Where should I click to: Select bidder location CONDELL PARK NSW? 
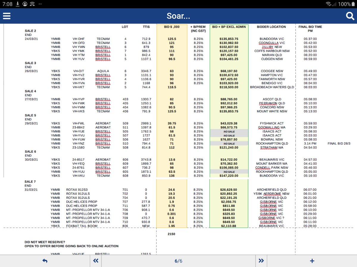click(272, 168)
